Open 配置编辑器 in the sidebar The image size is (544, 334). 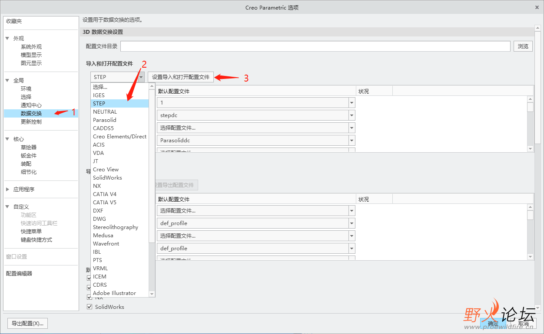[x=19, y=274]
